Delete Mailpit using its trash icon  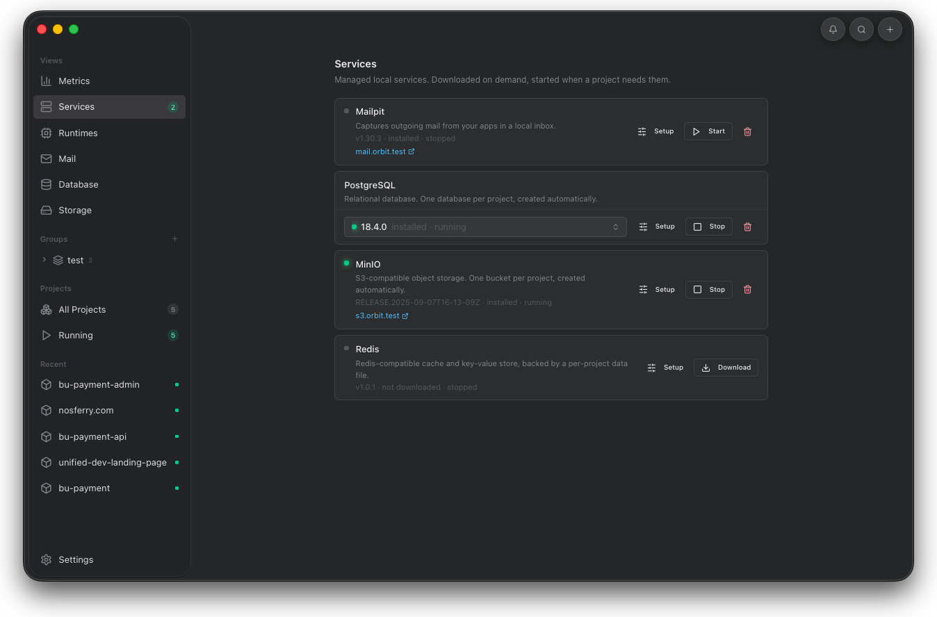pyautogui.click(x=748, y=131)
